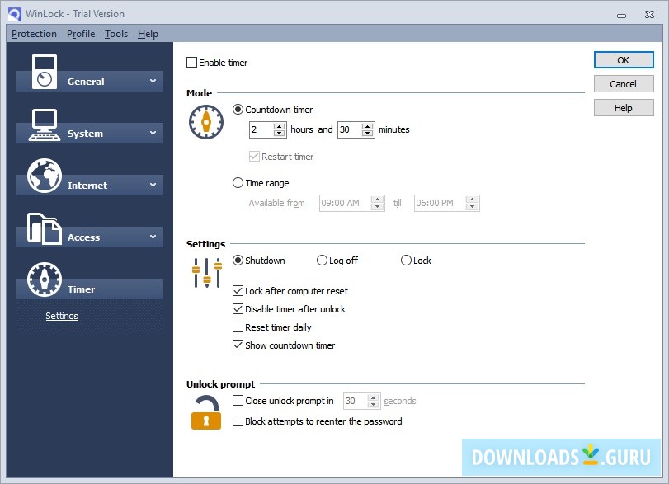
Task: Lower the Available from time spinner
Action: coord(377,207)
